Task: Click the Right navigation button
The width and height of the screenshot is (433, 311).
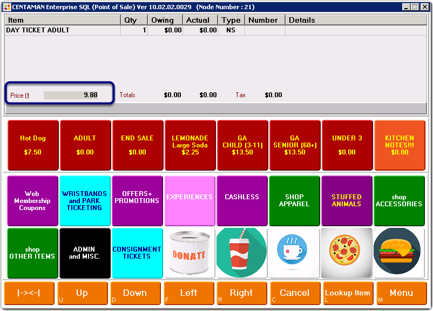Action: click(242, 293)
